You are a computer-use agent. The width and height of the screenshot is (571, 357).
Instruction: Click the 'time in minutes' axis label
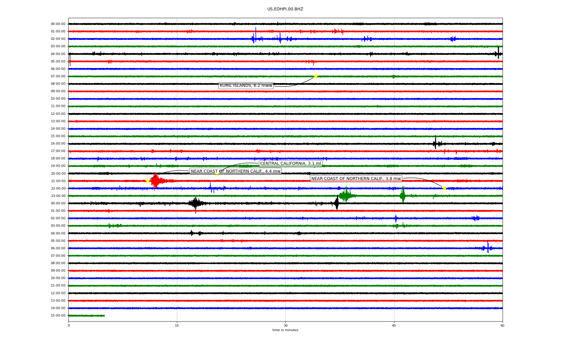point(285,330)
